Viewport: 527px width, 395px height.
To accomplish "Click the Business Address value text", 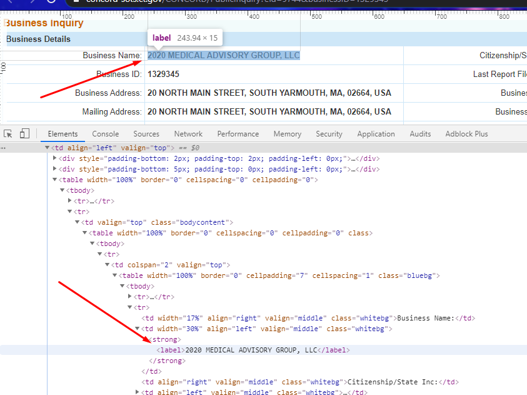I will pos(269,93).
